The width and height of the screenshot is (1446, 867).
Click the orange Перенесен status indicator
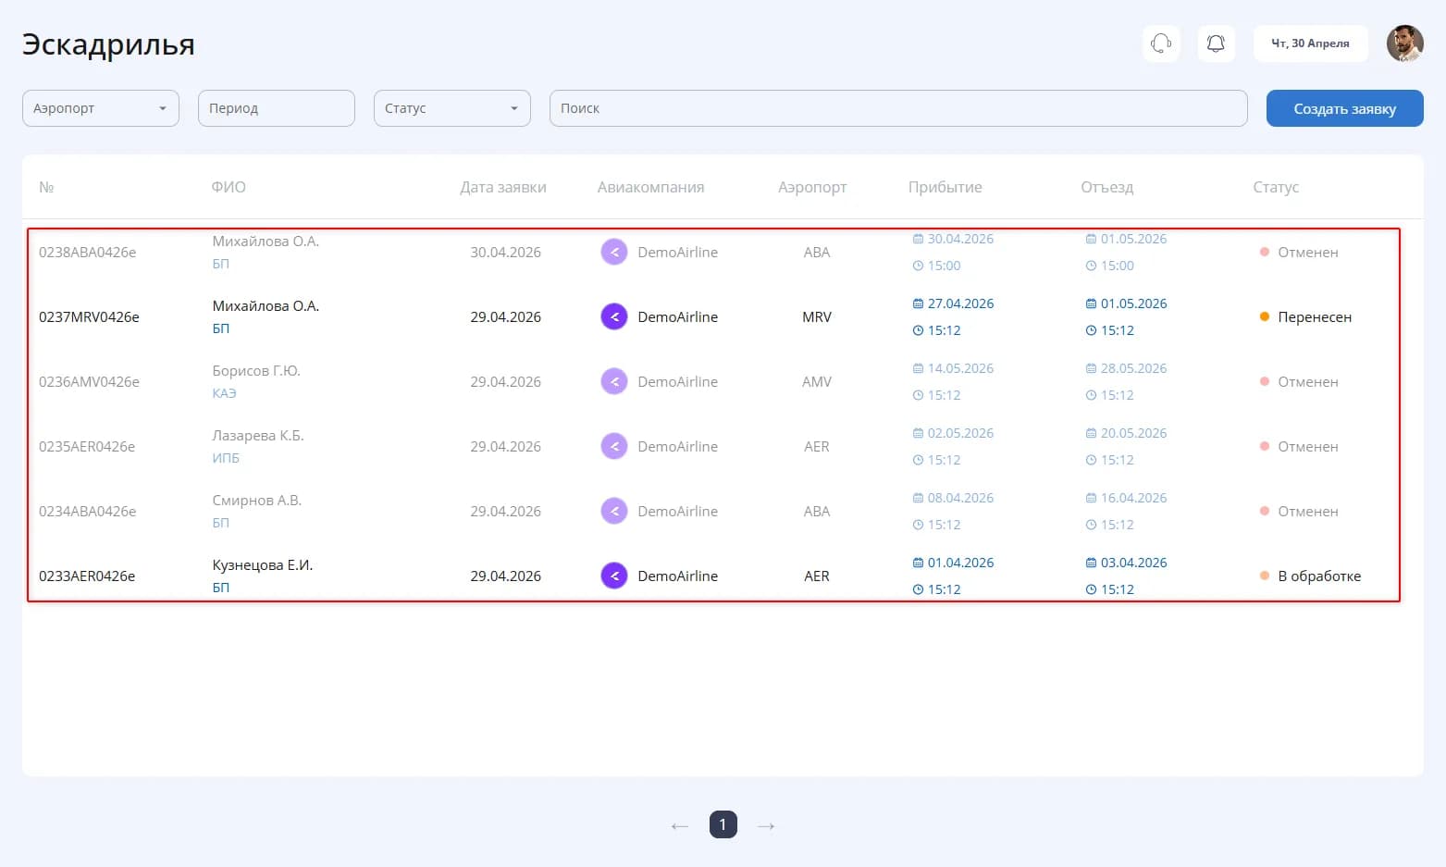(x=1265, y=316)
